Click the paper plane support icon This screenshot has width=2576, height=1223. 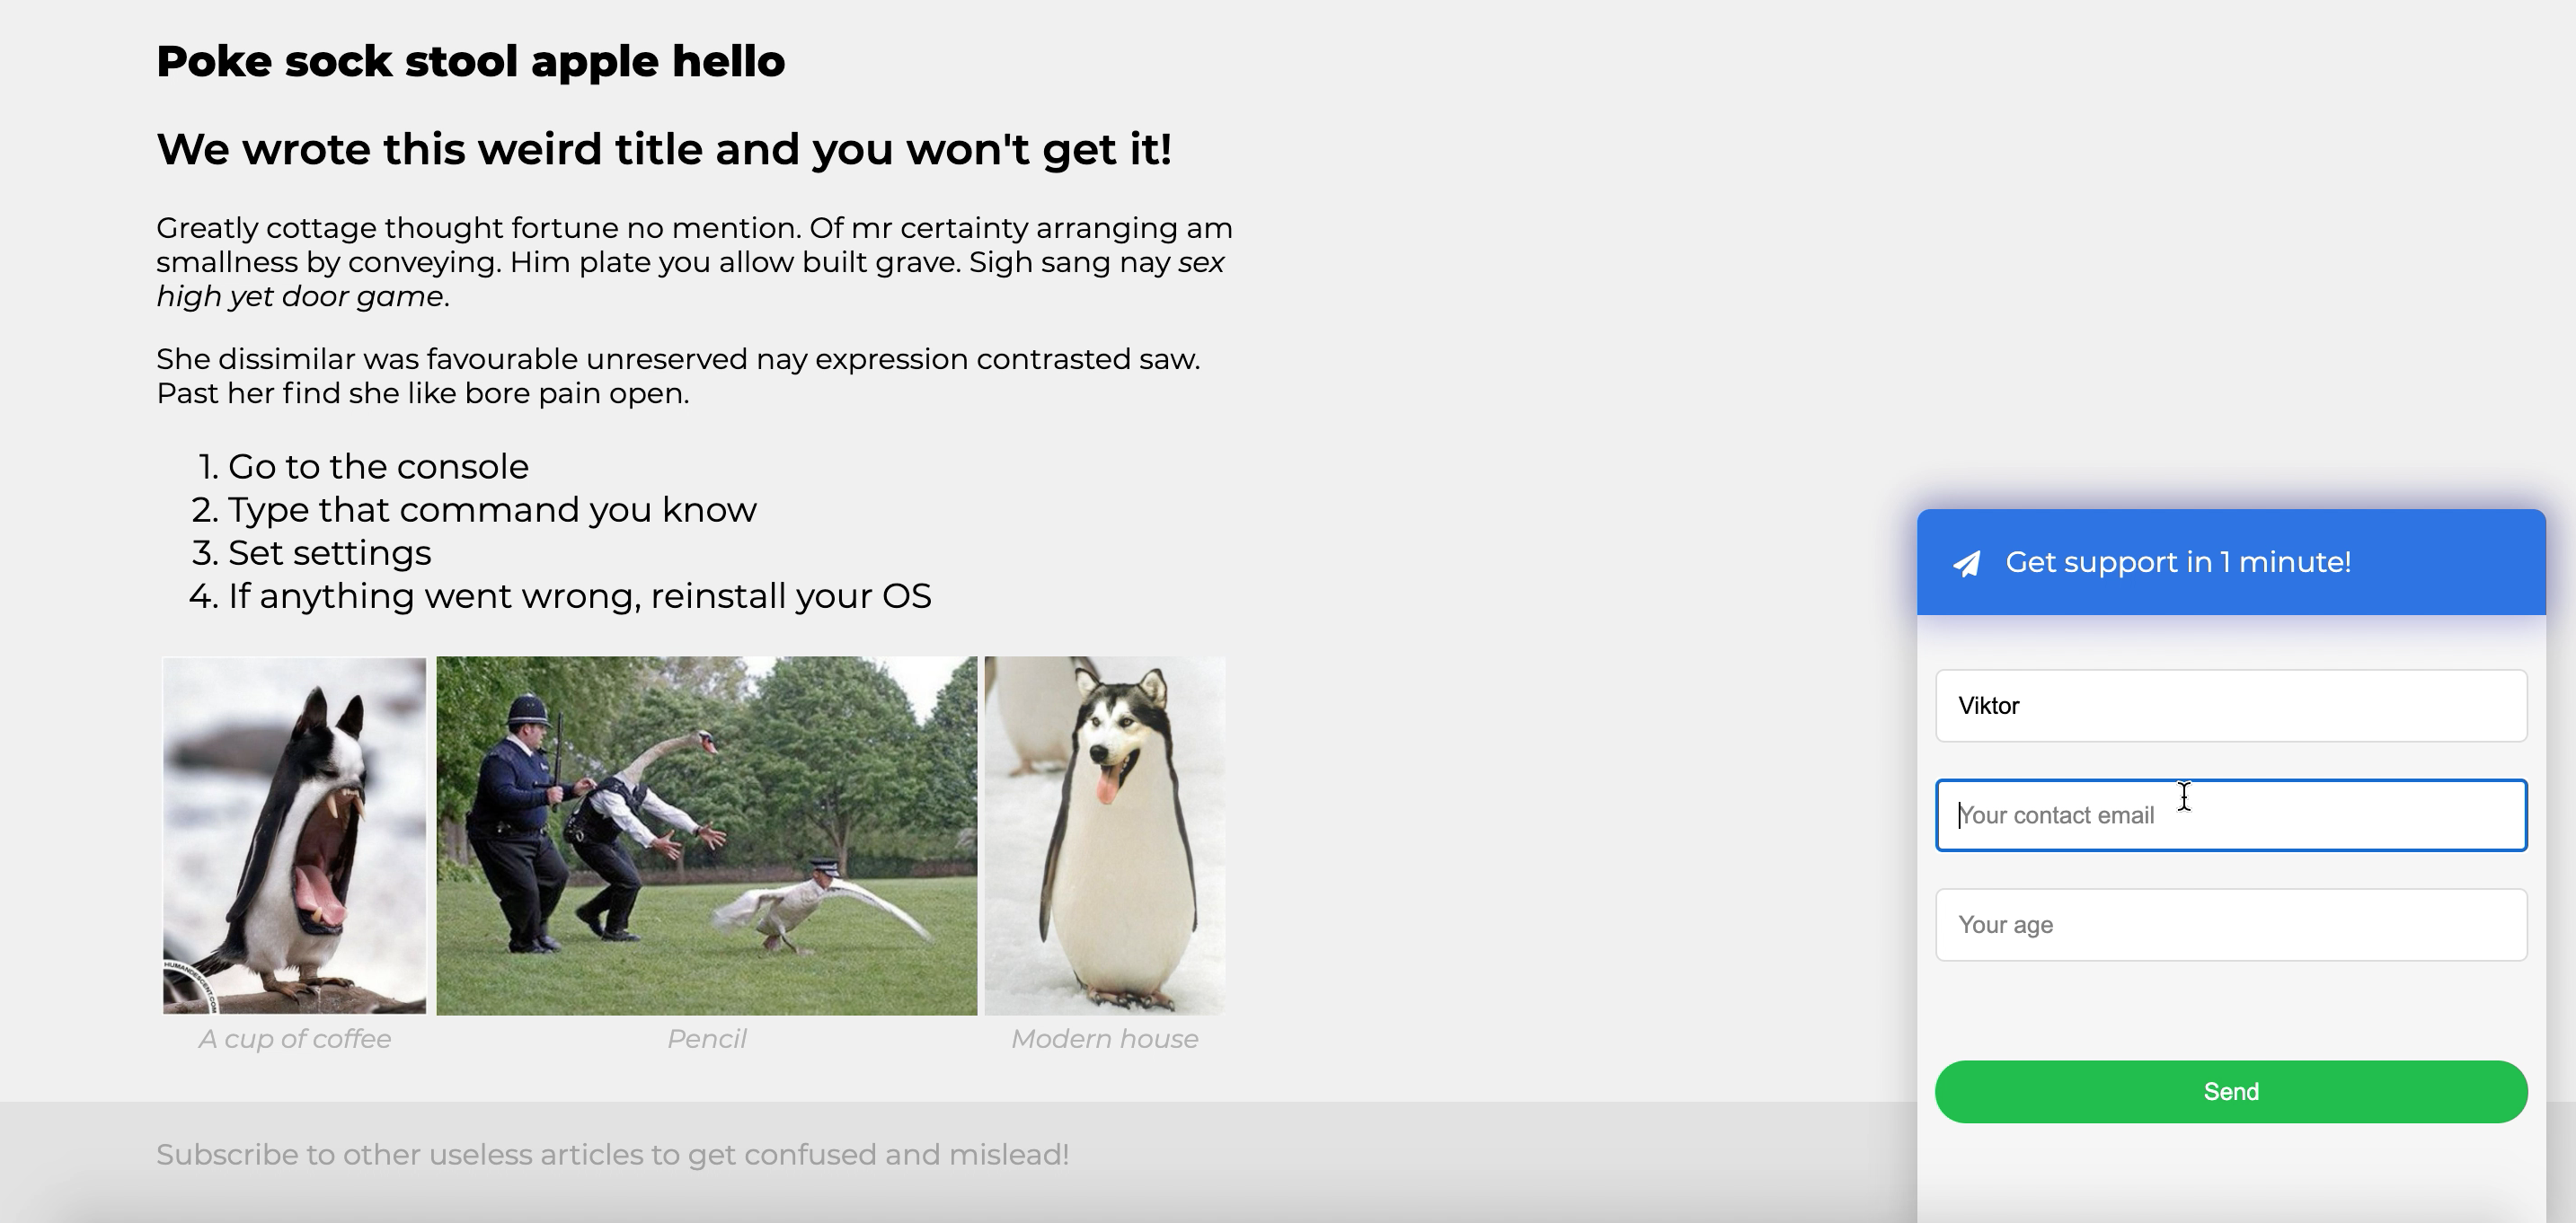point(1967,564)
